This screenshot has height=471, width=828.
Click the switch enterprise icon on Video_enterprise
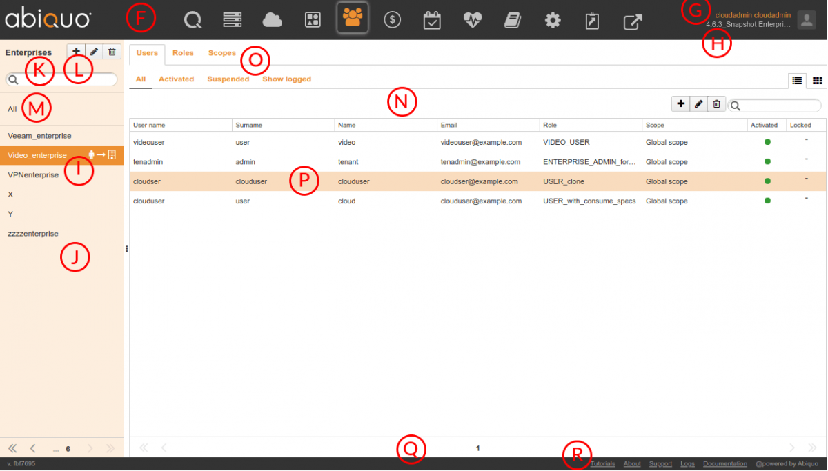click(x=102, y=155)
